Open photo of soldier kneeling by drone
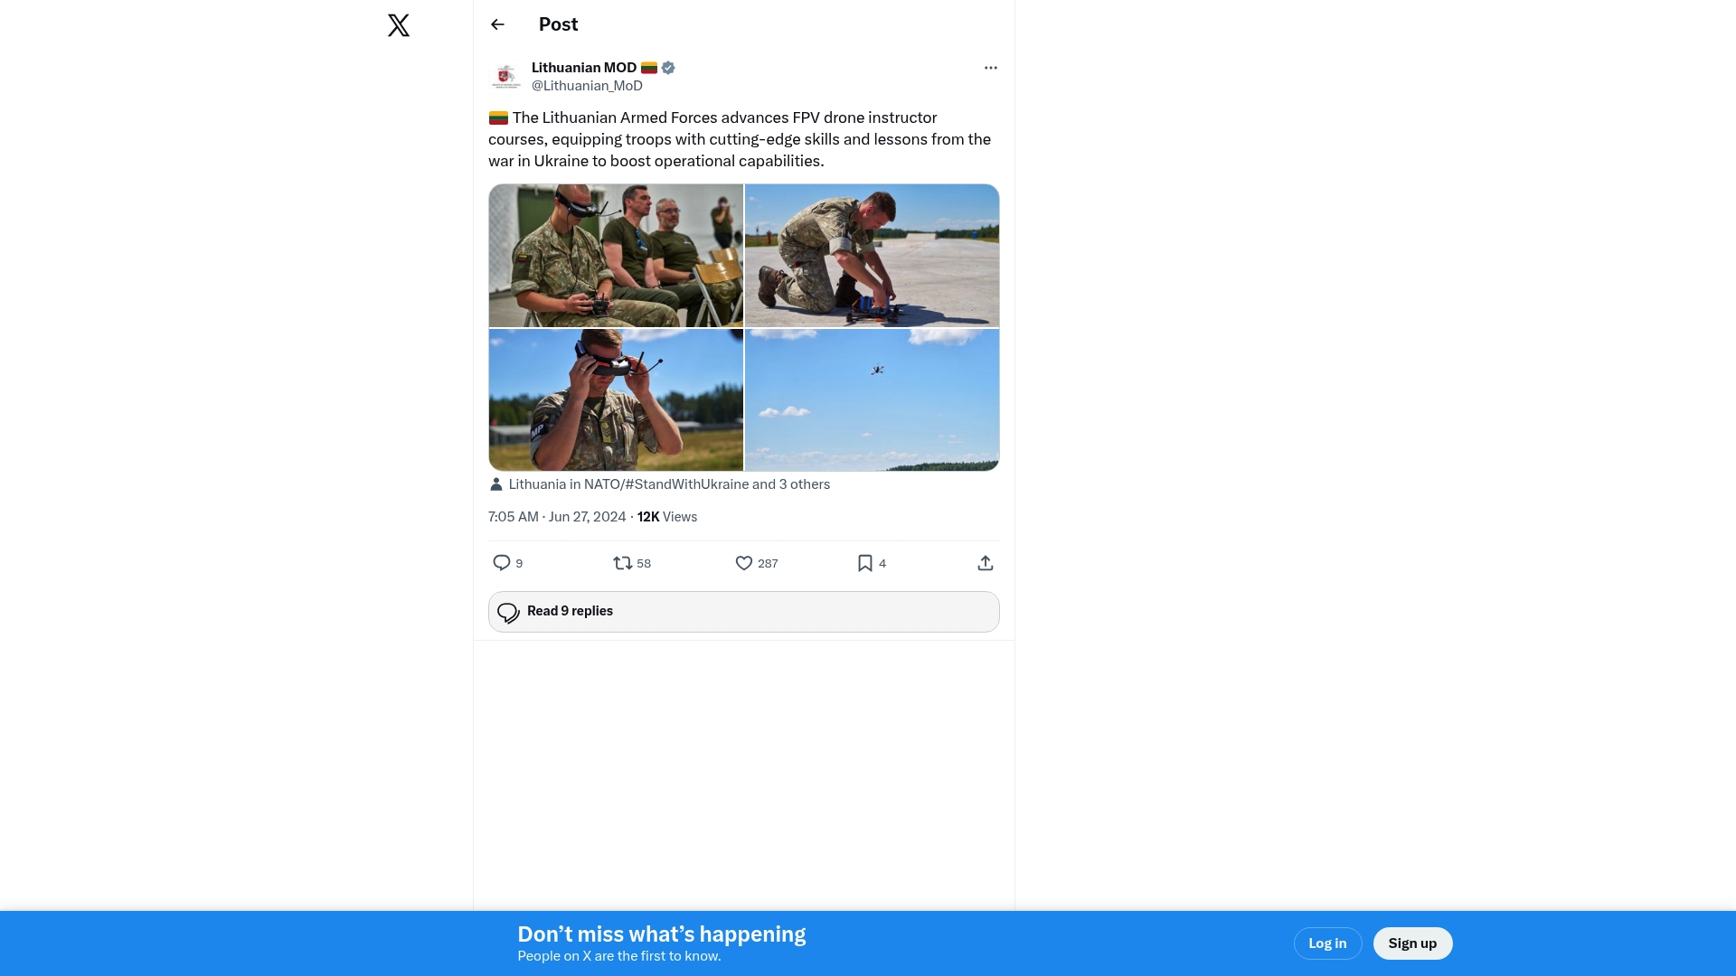Screen dimensions: 1736x976 (872, 256)
